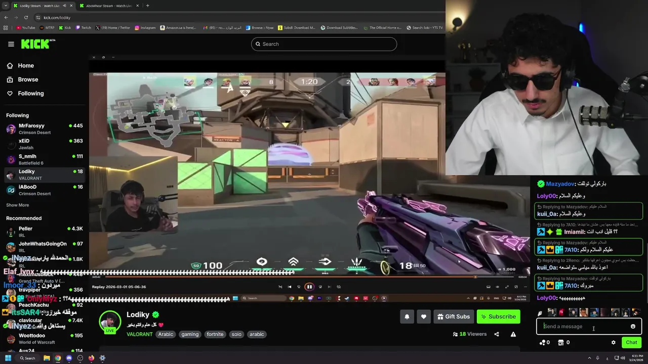
Task: Share the stream via share icon
Action: pyautogui.click(x=497, y=334)
